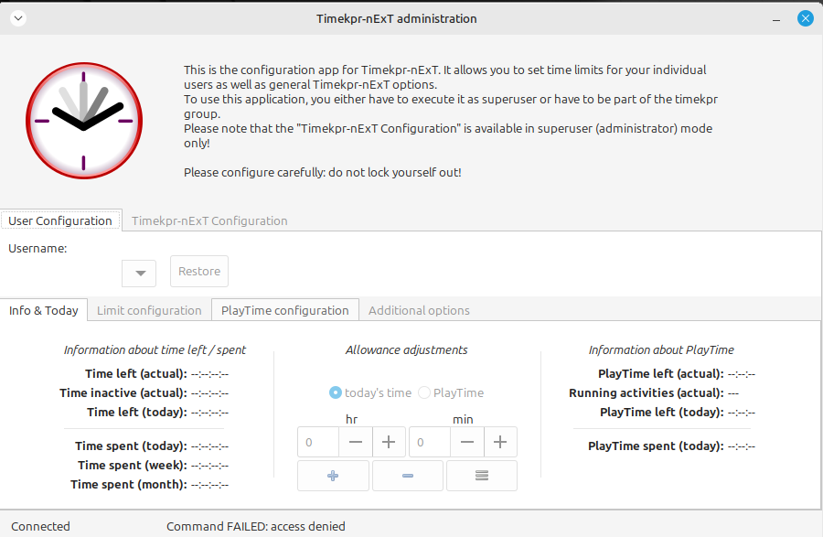Click the 'PlayTime left (today):' label
823x537 pixels.
click(x=662, y=413)
